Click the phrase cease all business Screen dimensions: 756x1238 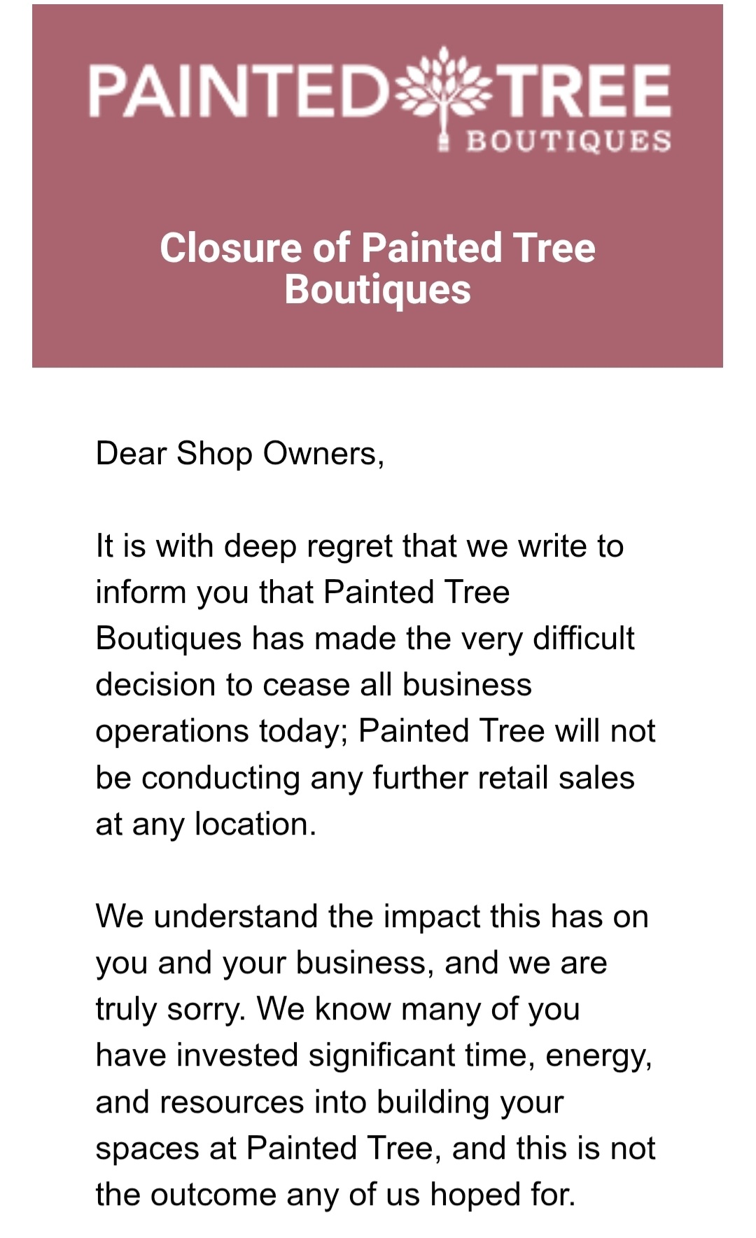[x=398, y=685]
